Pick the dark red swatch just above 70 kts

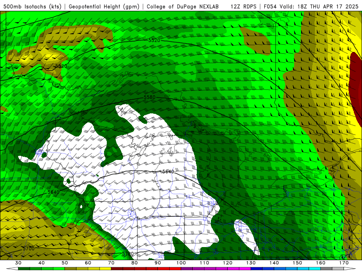coord(117,269)
